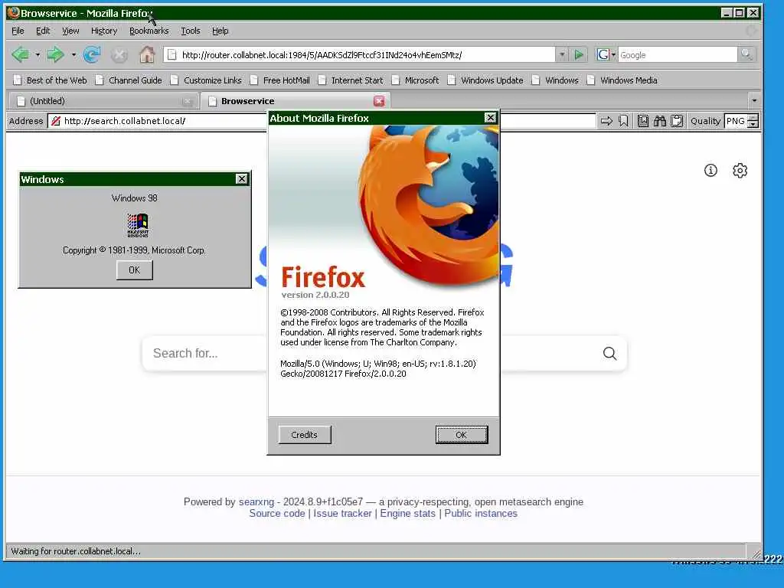Open the Free HotMail bookmark
This screenshot has height=588, width=784.
point(280,80)
